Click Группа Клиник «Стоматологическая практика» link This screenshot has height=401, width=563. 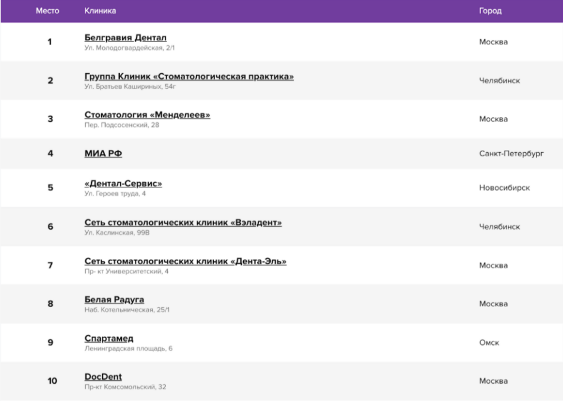point(189,77)
